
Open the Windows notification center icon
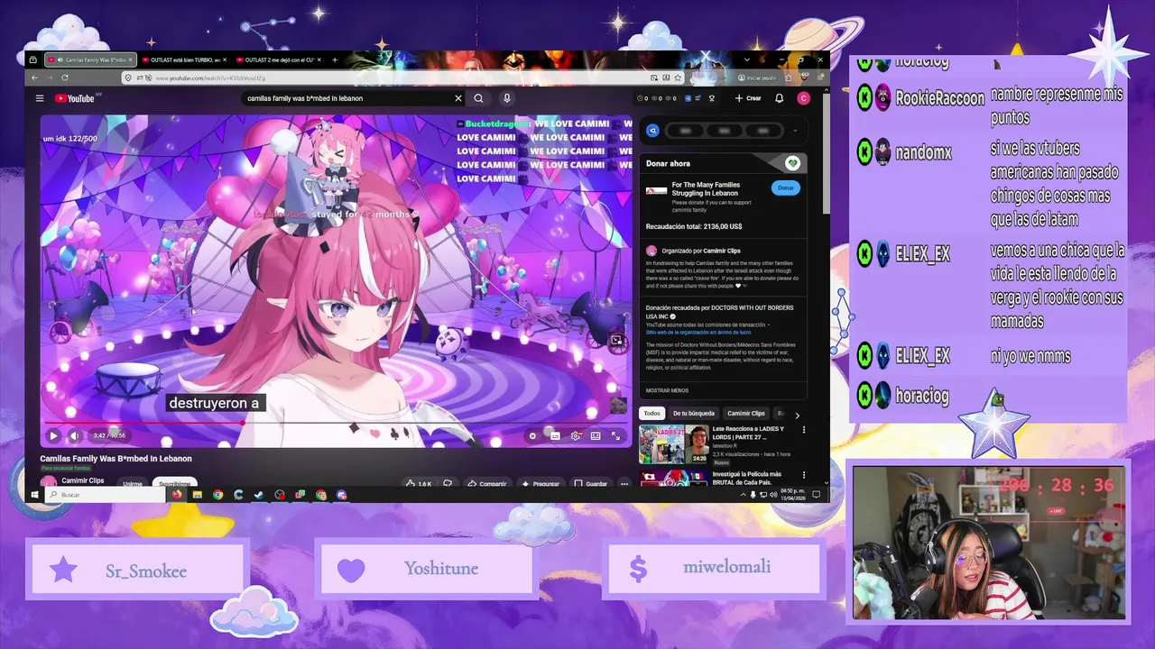pos(817,494)
